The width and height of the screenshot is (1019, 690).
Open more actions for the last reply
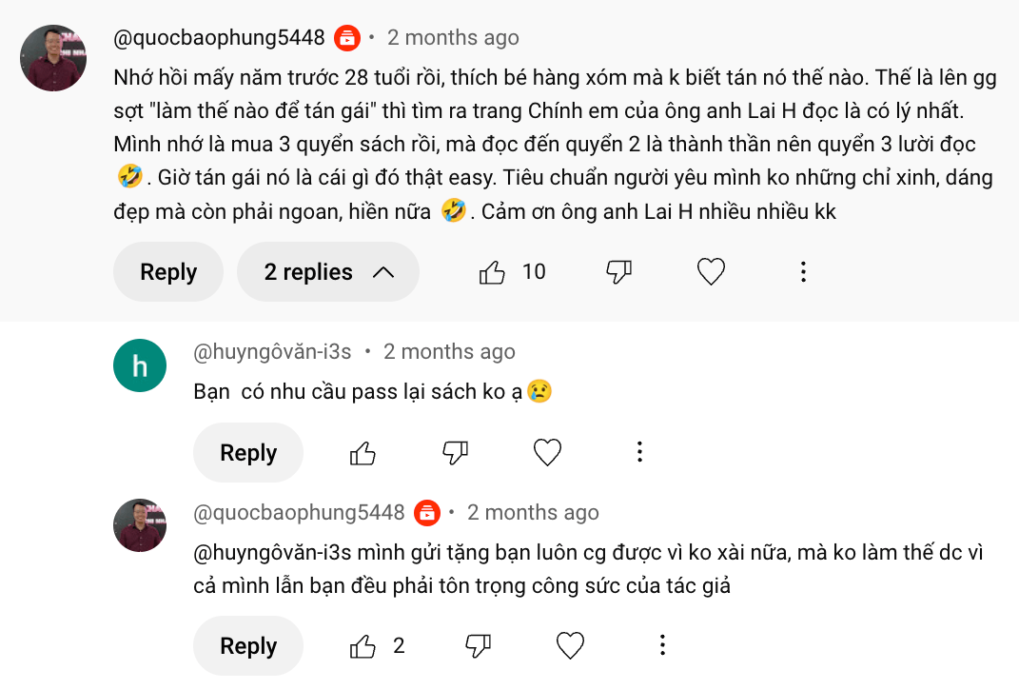[662, 647]
